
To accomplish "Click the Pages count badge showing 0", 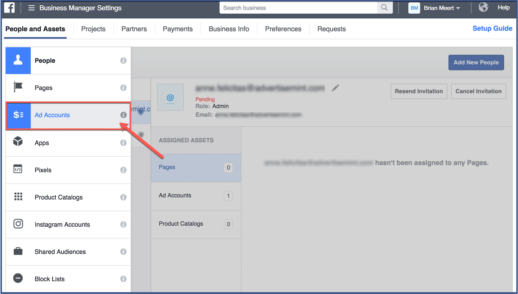I will (228, 168).
